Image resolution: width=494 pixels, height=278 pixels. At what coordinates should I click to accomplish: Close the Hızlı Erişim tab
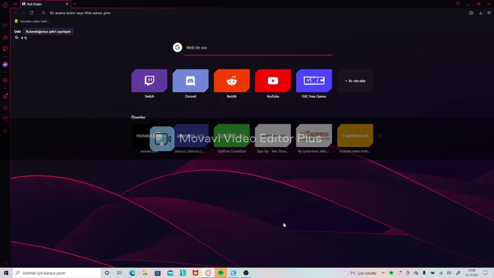tap(67, 4)
